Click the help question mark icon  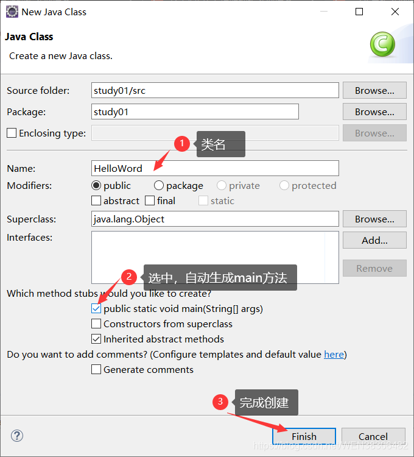pyautogui.click(x=17, y=436)
